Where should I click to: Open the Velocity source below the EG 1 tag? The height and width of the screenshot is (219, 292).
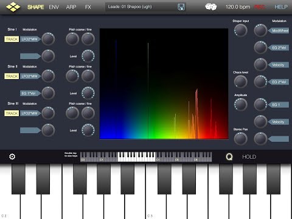(279, 122)
